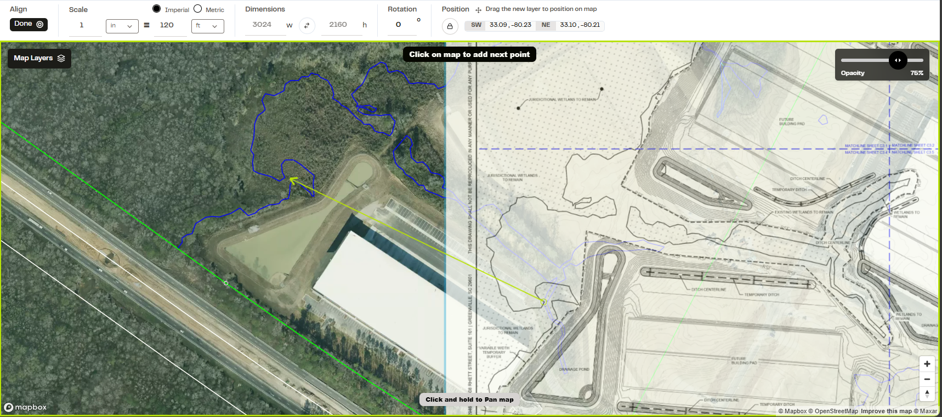
Task: Click the zoom out minus button
Action: tap(927, 379)
